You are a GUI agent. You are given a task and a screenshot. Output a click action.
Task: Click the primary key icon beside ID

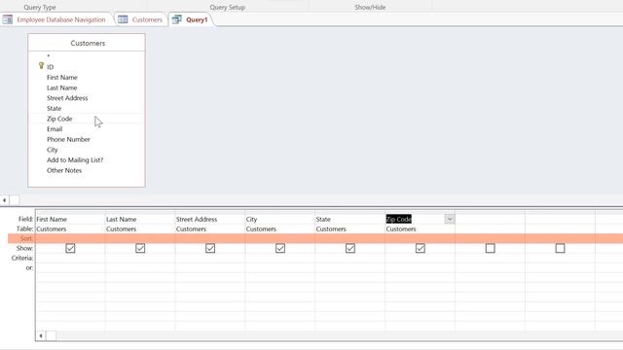(41, 66)
